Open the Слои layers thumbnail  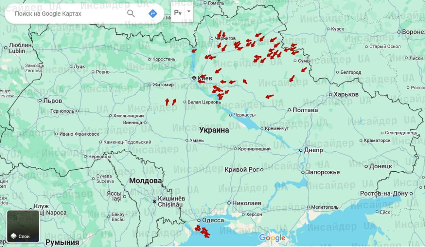[23, 226]
